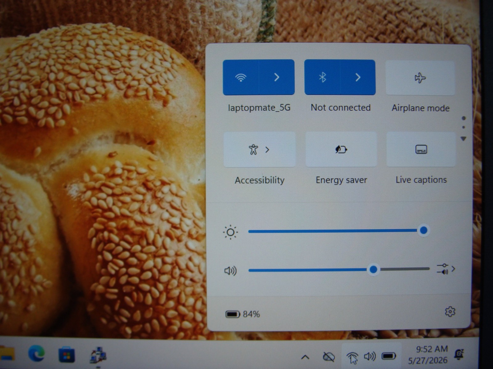Open notifications bell icon
493x369 pixels.
pyautogui.click(x=459, y=354)
